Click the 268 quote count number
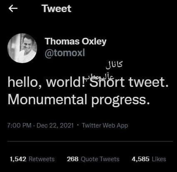Screen dimensions: 177x172 point(73,159)
